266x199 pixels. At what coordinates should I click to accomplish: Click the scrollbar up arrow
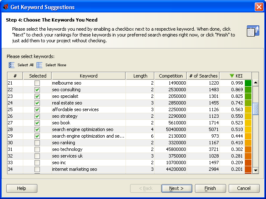coord(256,83)
